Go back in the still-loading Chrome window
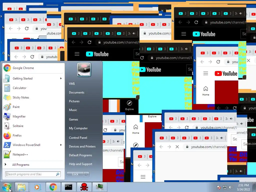The width and height of the screenshot is (256, 192). point(161,147)
